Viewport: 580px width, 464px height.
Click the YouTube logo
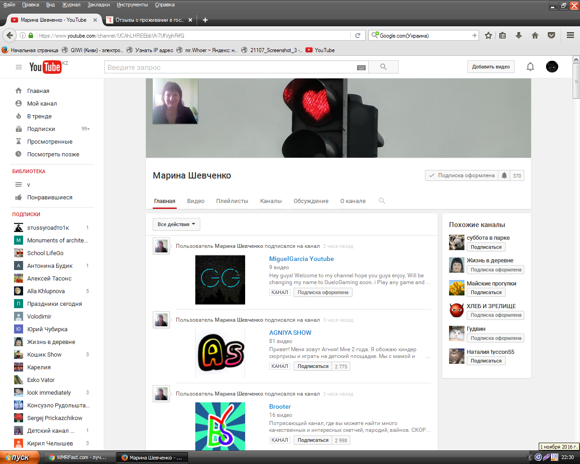(45, 67)
